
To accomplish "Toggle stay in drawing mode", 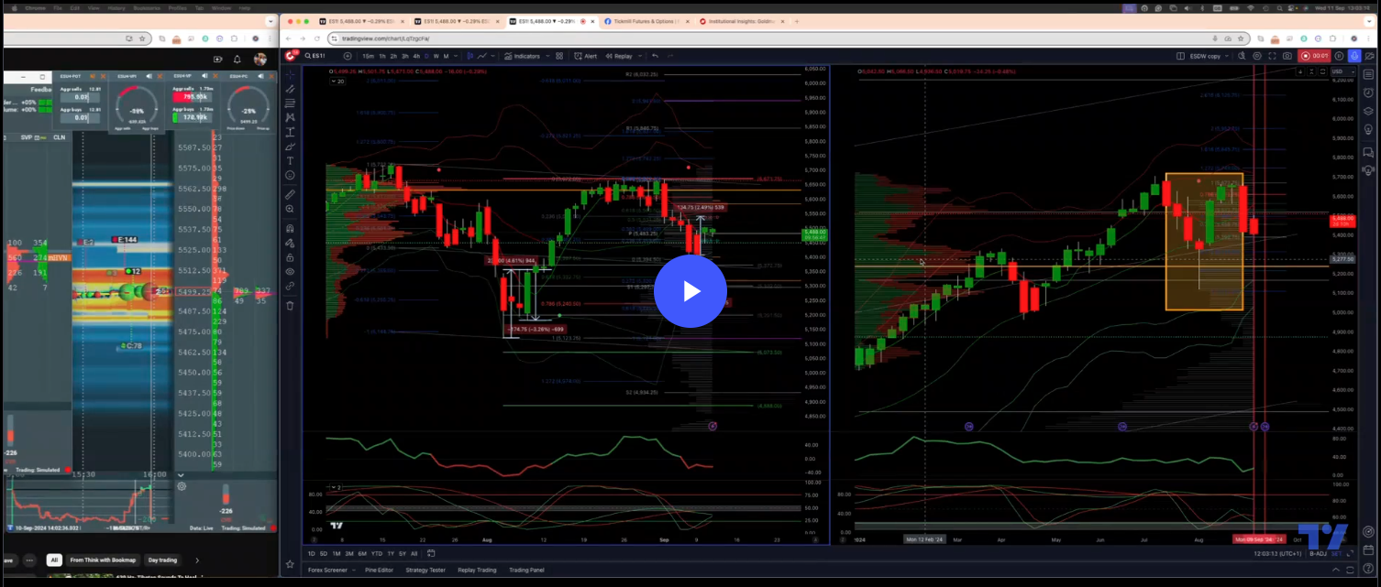I will [290, 243].
